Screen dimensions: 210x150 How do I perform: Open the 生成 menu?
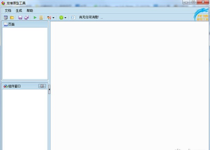(19, 11)
